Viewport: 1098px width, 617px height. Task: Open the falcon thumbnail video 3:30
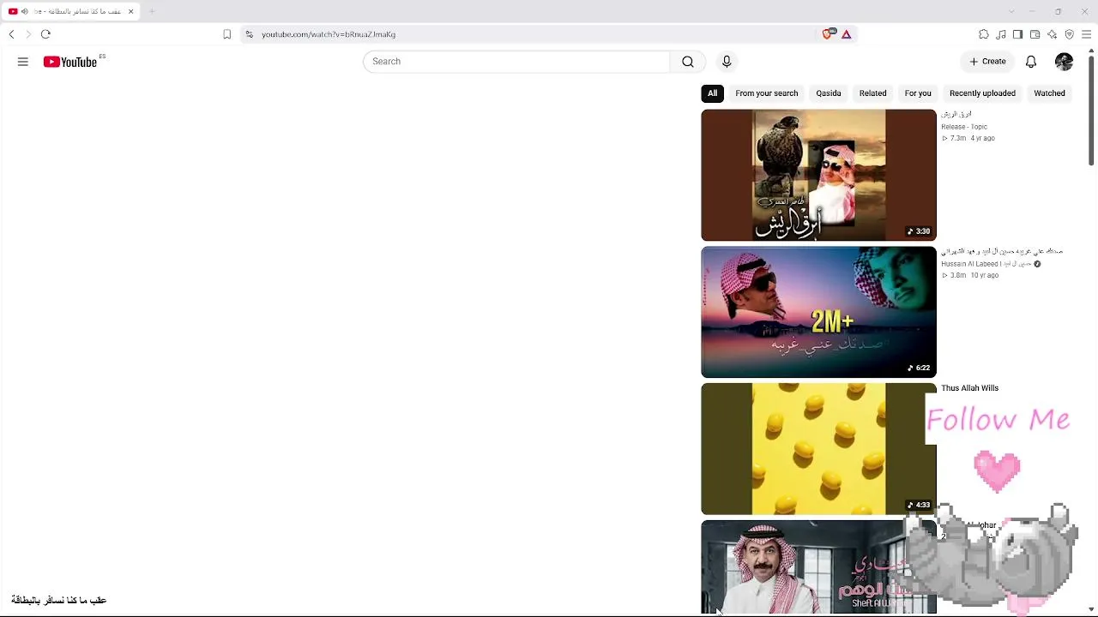click(818, 175)
